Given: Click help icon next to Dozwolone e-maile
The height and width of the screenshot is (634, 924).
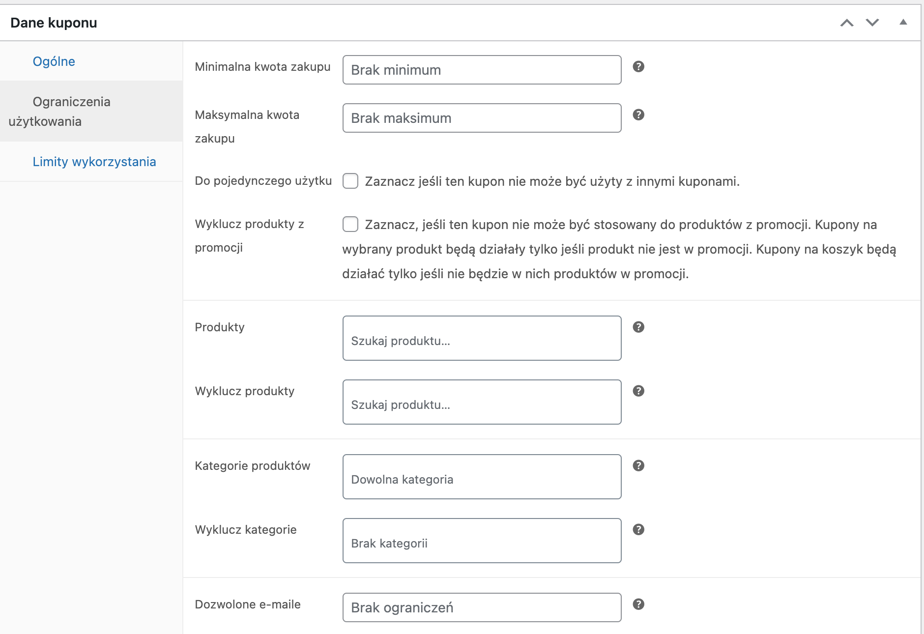Looking at the screenshot, I should point(638,604).
